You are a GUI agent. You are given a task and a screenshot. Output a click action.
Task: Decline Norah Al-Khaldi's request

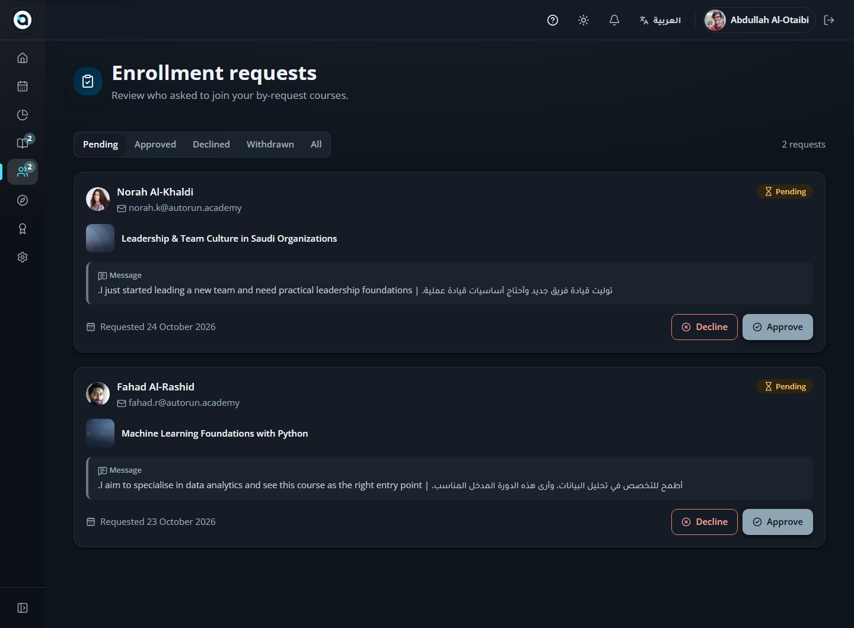(x=705, y=327)
